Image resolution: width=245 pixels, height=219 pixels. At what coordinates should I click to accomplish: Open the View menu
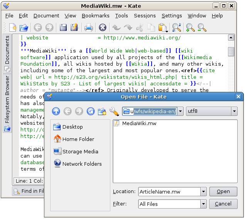pos(70,15)
